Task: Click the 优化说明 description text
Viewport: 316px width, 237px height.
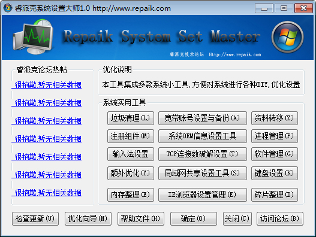Action: point(201,84)
